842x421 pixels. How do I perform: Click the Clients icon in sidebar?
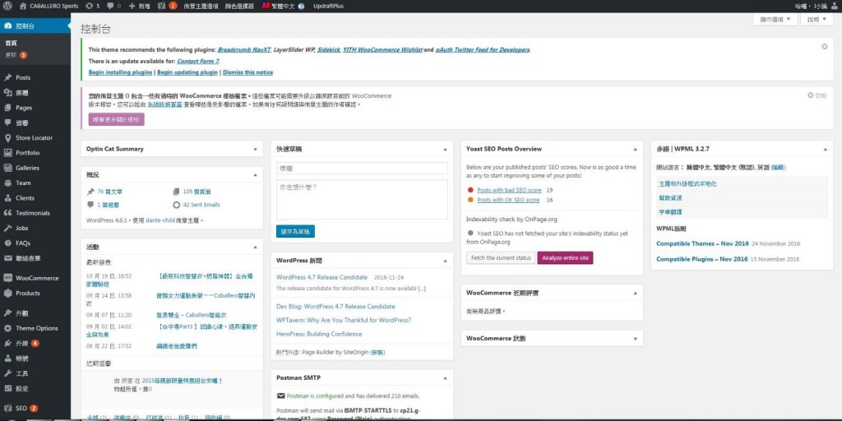click(7, 197)
